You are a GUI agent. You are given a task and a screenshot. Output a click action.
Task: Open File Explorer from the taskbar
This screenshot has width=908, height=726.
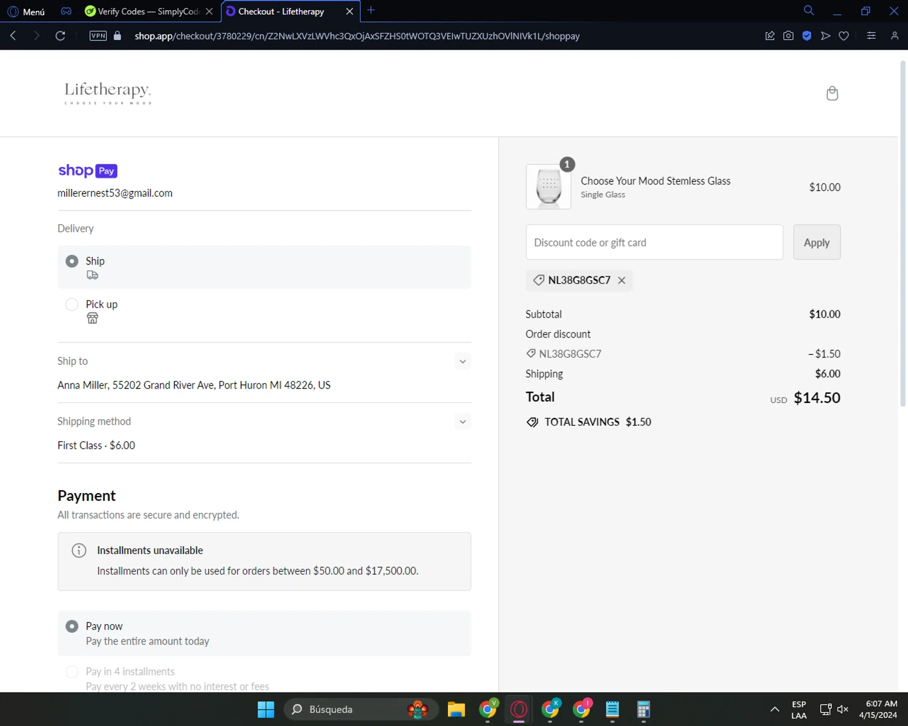[x=456, y=709]
